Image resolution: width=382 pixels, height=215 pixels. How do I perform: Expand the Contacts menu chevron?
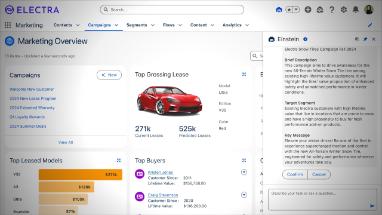[78, 25]
